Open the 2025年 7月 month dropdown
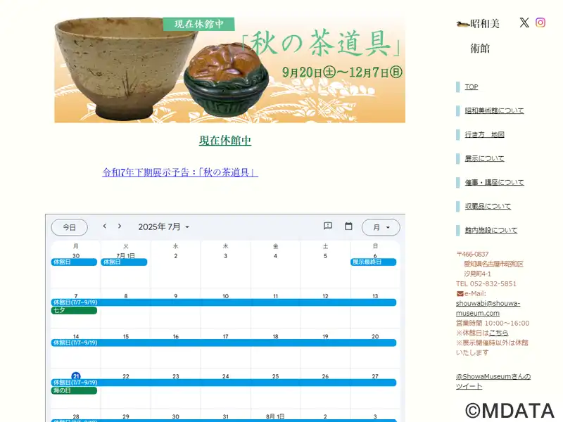This screenshot has height=422, width=563. (x=164, y=226)
